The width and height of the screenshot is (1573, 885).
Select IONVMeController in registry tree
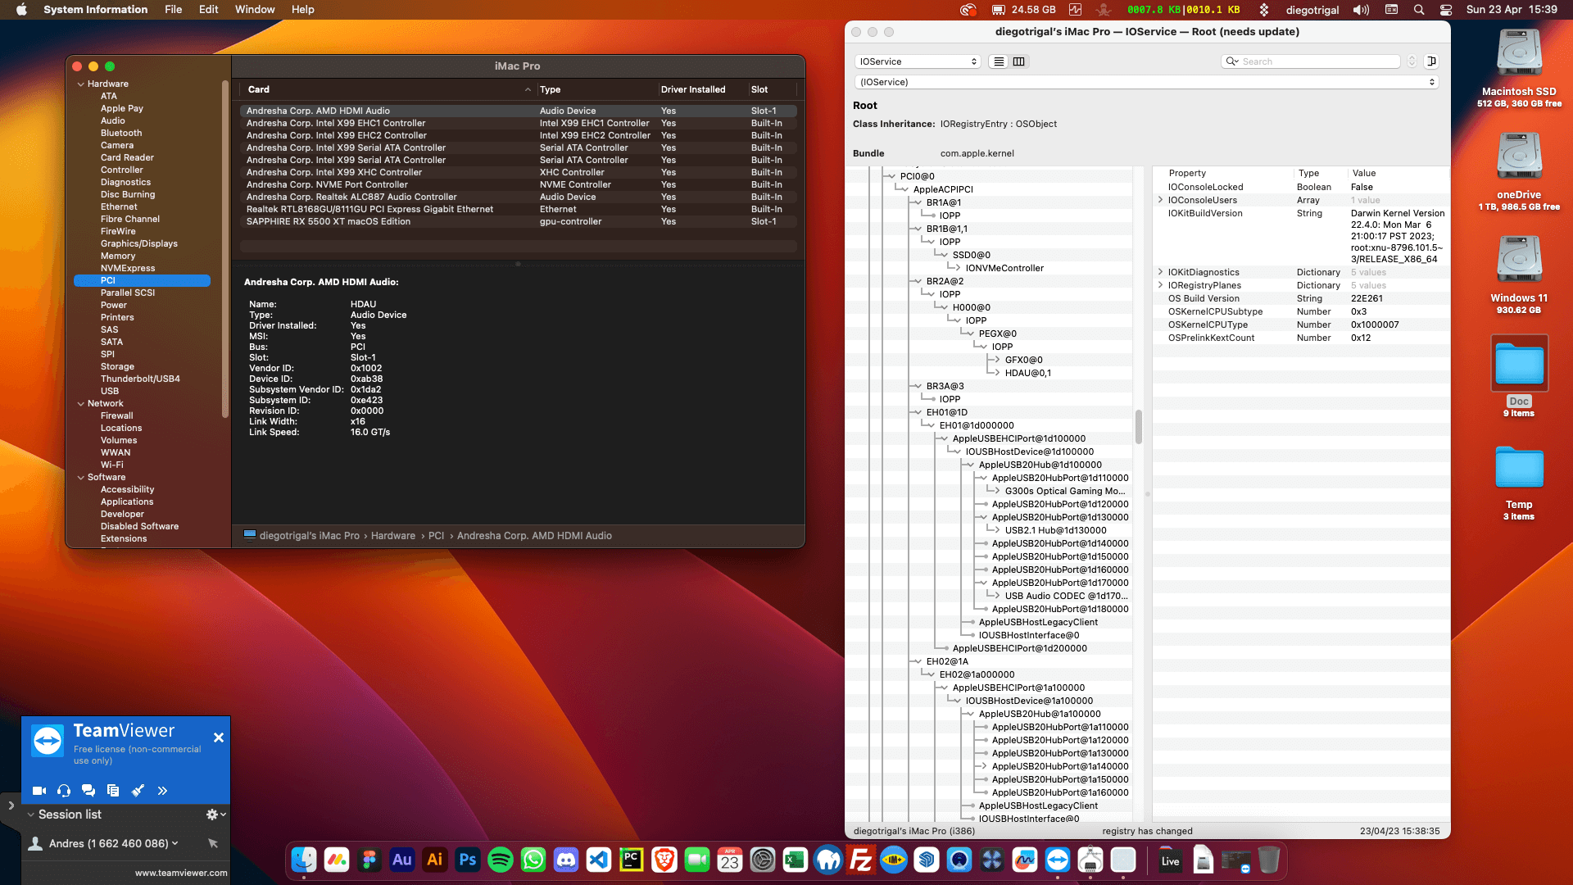point(1004,268)
